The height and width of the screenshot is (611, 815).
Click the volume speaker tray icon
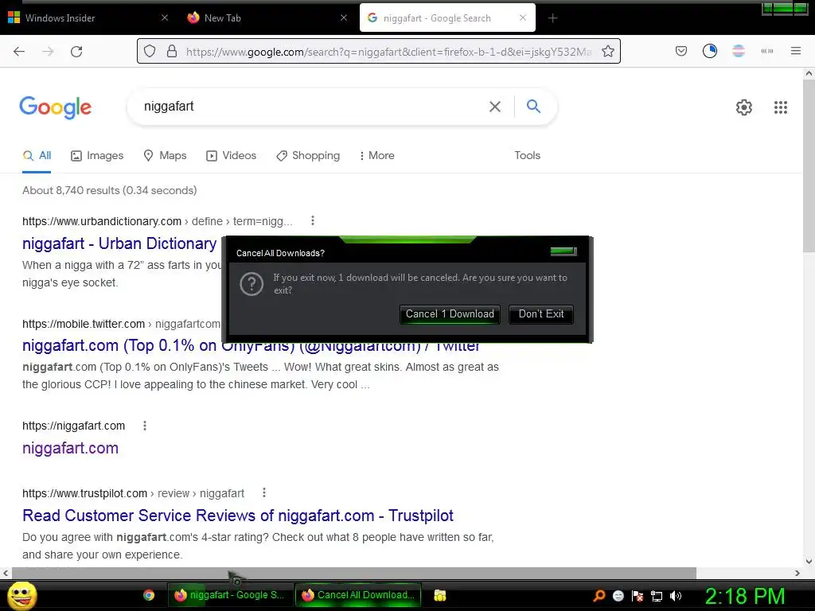pyautogui.click(x=676, y=595)
